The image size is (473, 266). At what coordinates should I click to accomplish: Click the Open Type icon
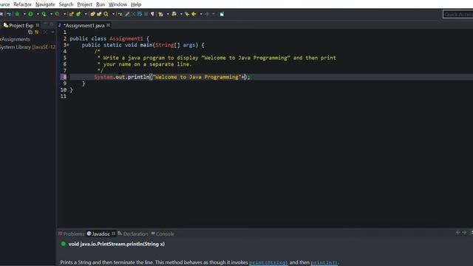pyautogui.click(x=92, y=14)
